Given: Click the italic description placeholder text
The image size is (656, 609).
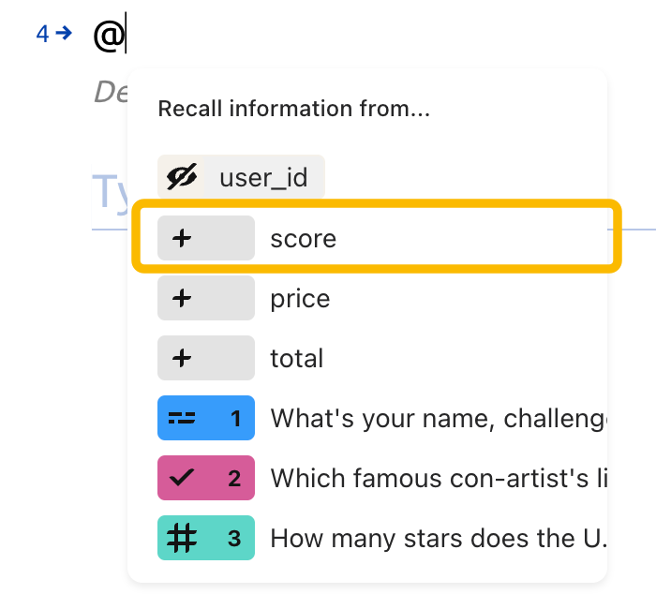Looking at the screenshot, I should tap(111, 92).
